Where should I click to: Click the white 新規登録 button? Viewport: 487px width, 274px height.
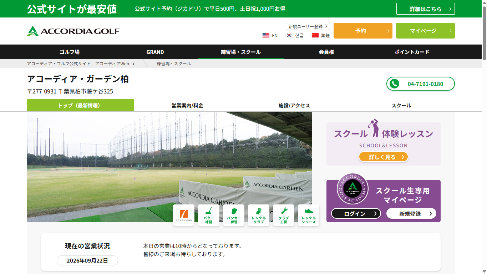tap(411, 213)
